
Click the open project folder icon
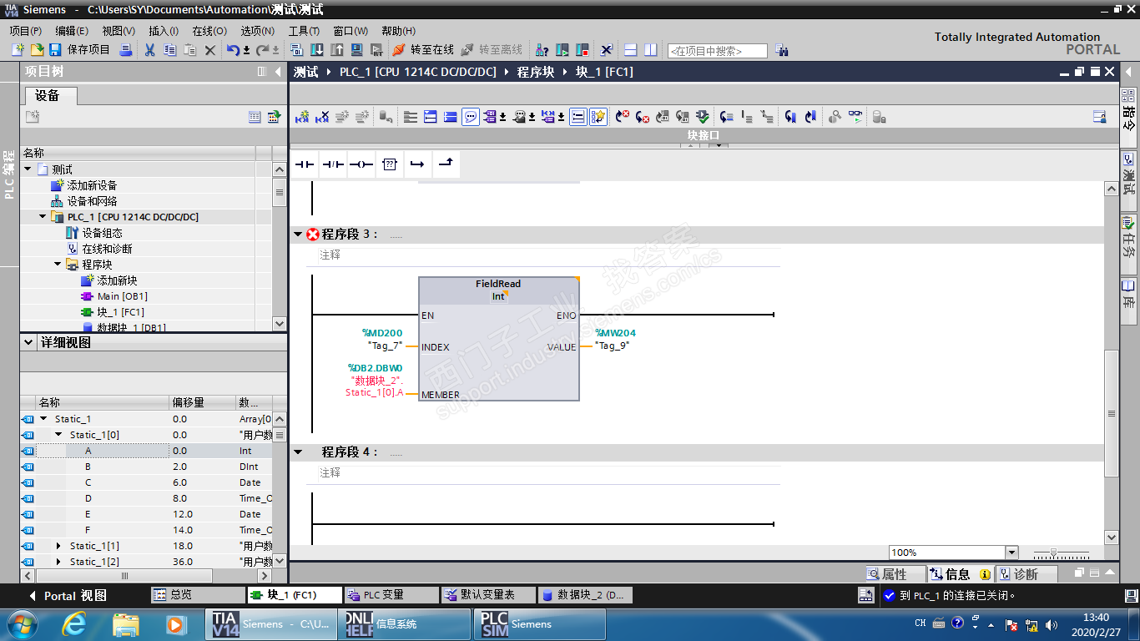[x=37, y=50]
